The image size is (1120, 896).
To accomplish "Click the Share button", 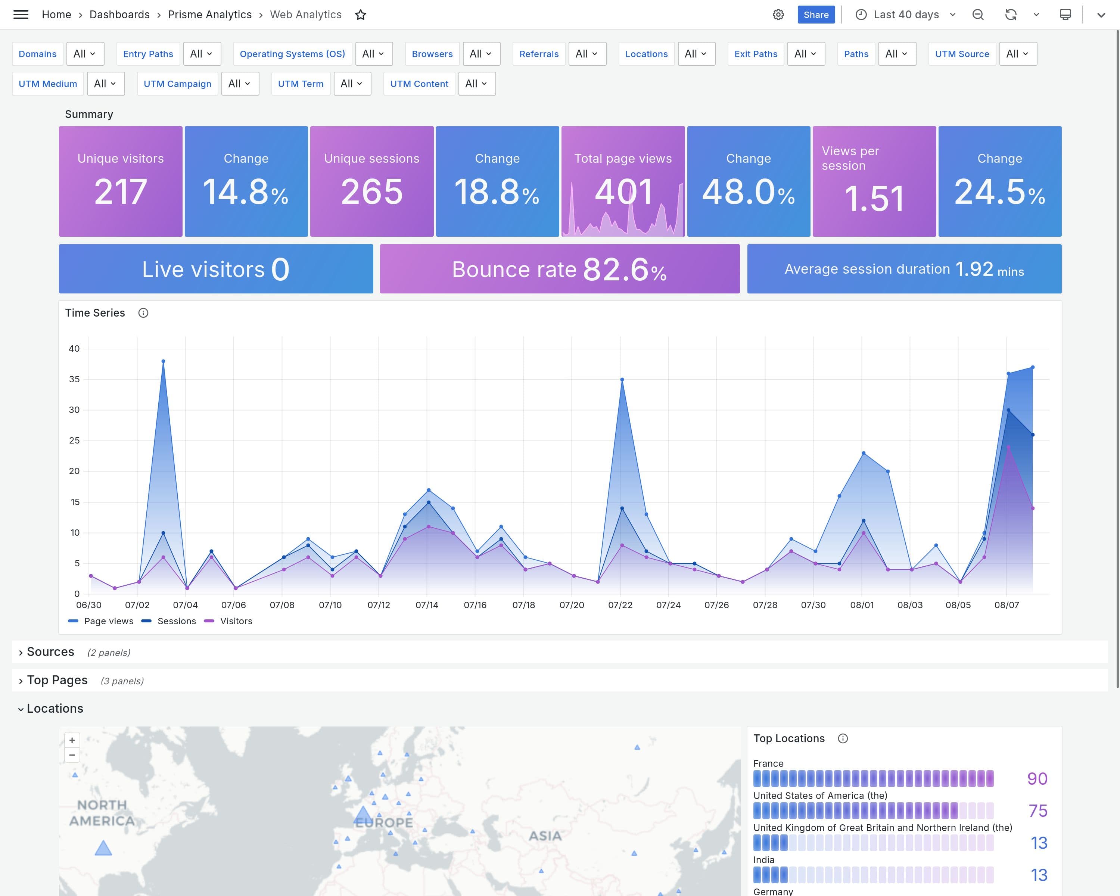I will click(x=816, y=15).
